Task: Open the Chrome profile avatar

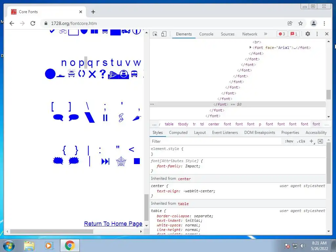Action: point(313,23)
